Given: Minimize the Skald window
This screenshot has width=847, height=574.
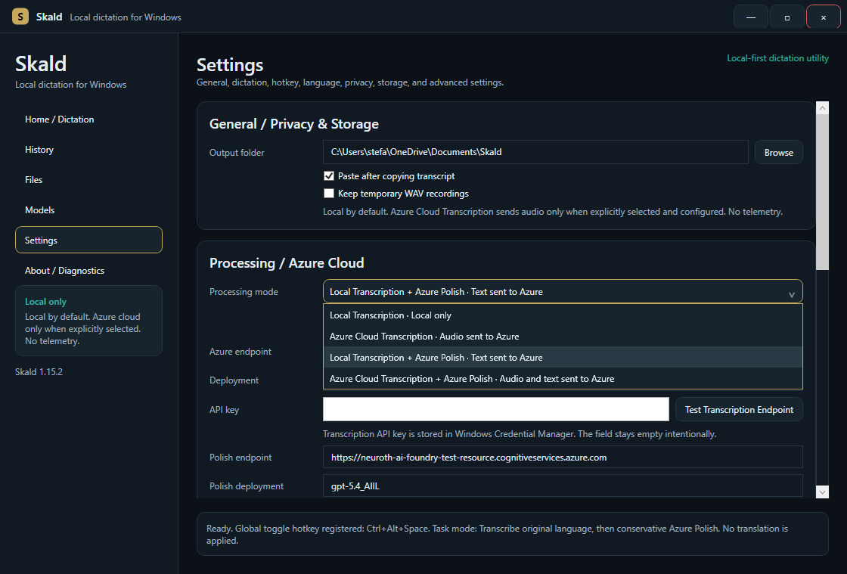Looking at the screenshot, I should point(750,17).
